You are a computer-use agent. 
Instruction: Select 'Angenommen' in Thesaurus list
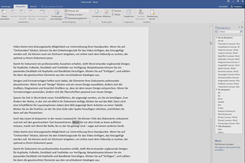pos(229,62)
